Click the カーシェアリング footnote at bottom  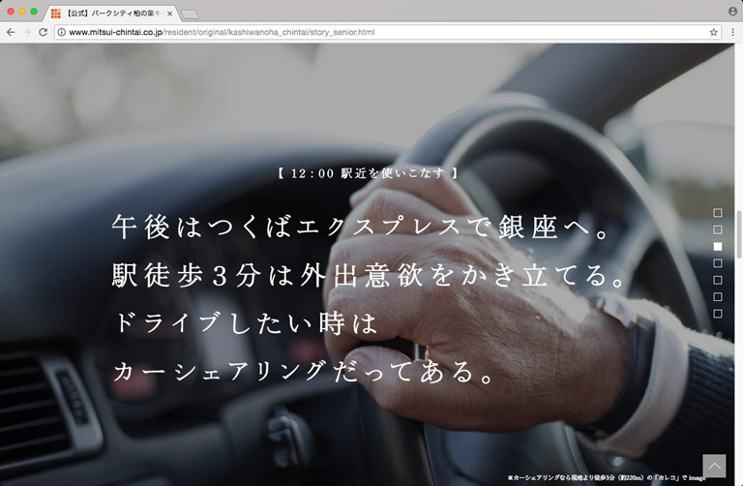[606, 478]
